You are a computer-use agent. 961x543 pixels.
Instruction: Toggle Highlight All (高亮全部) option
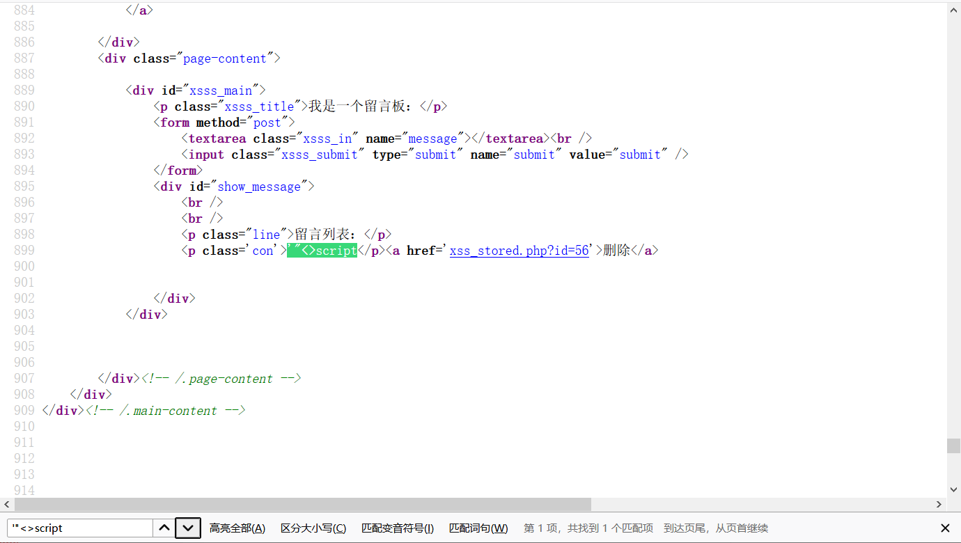[237, 528]
